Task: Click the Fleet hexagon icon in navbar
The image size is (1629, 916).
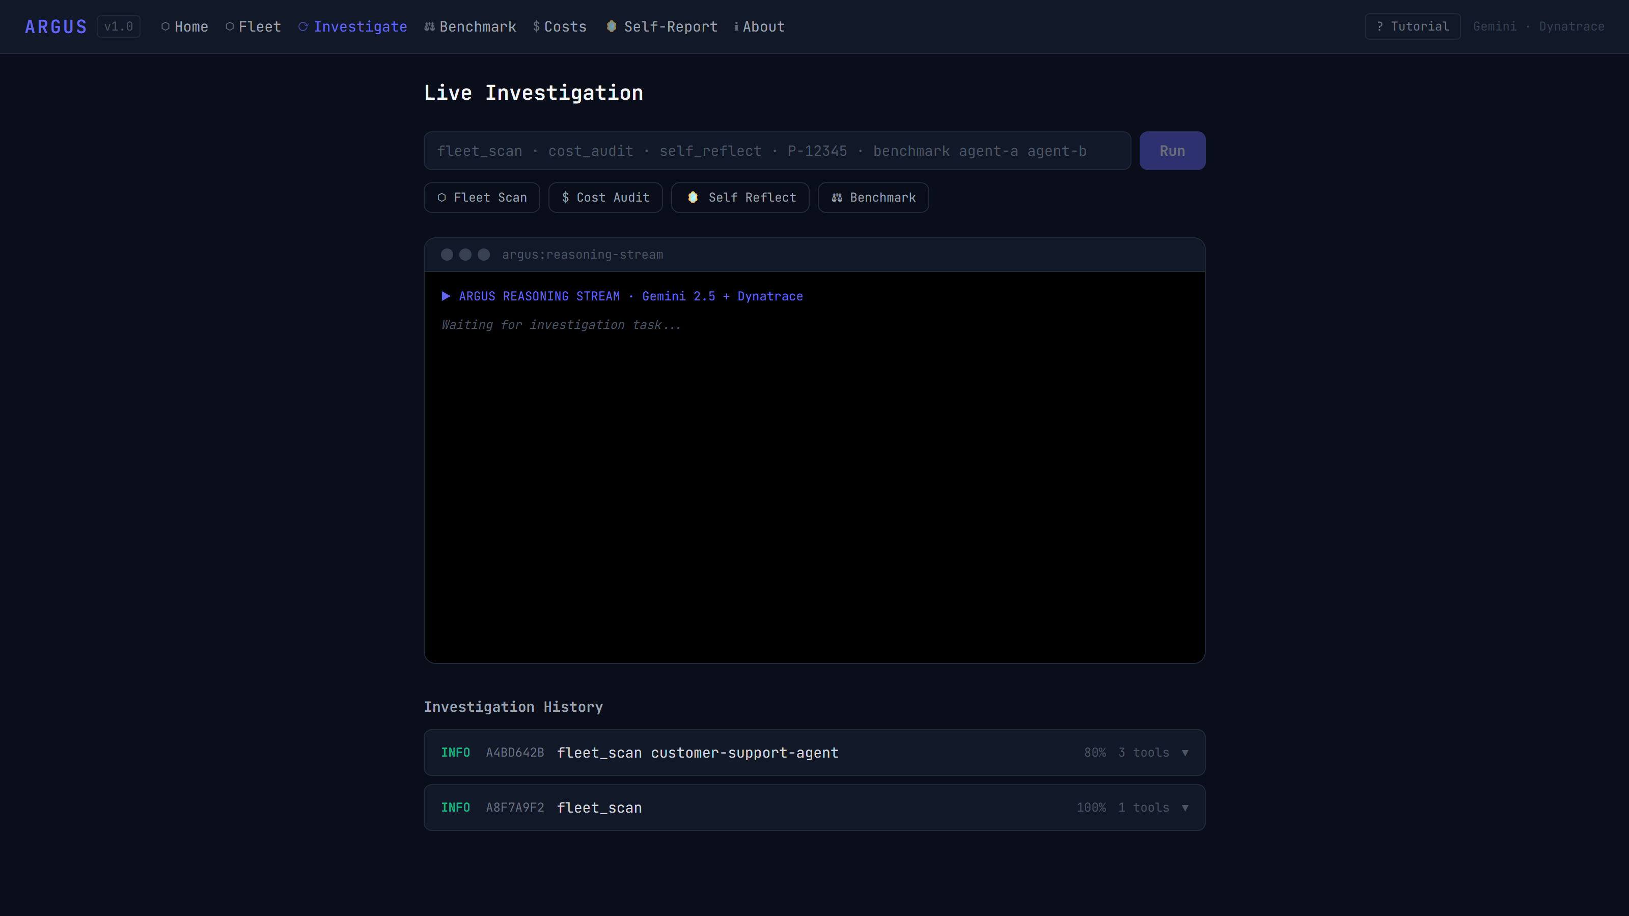Action: tap(230, 26)
